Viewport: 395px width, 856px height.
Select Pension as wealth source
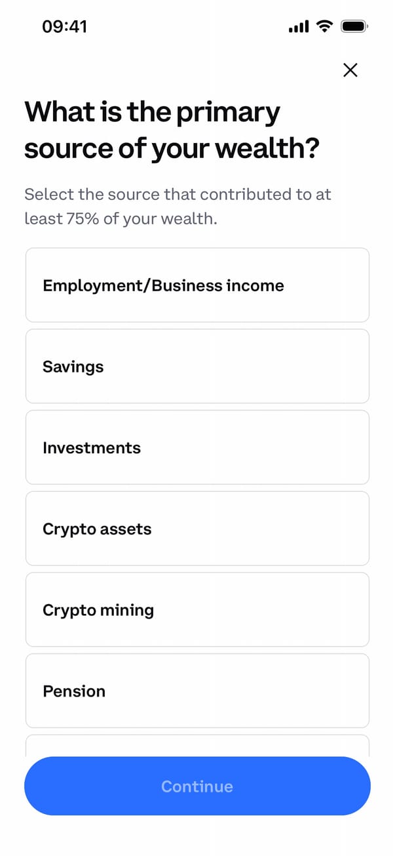coord(197,691)
